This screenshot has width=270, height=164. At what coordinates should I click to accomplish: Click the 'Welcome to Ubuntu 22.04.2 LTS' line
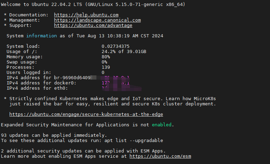pyautogui.click(x=93, y=5)
